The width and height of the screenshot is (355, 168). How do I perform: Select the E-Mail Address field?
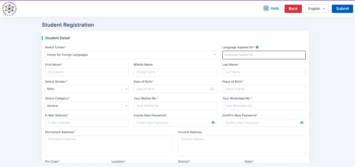tap(87, 123)
